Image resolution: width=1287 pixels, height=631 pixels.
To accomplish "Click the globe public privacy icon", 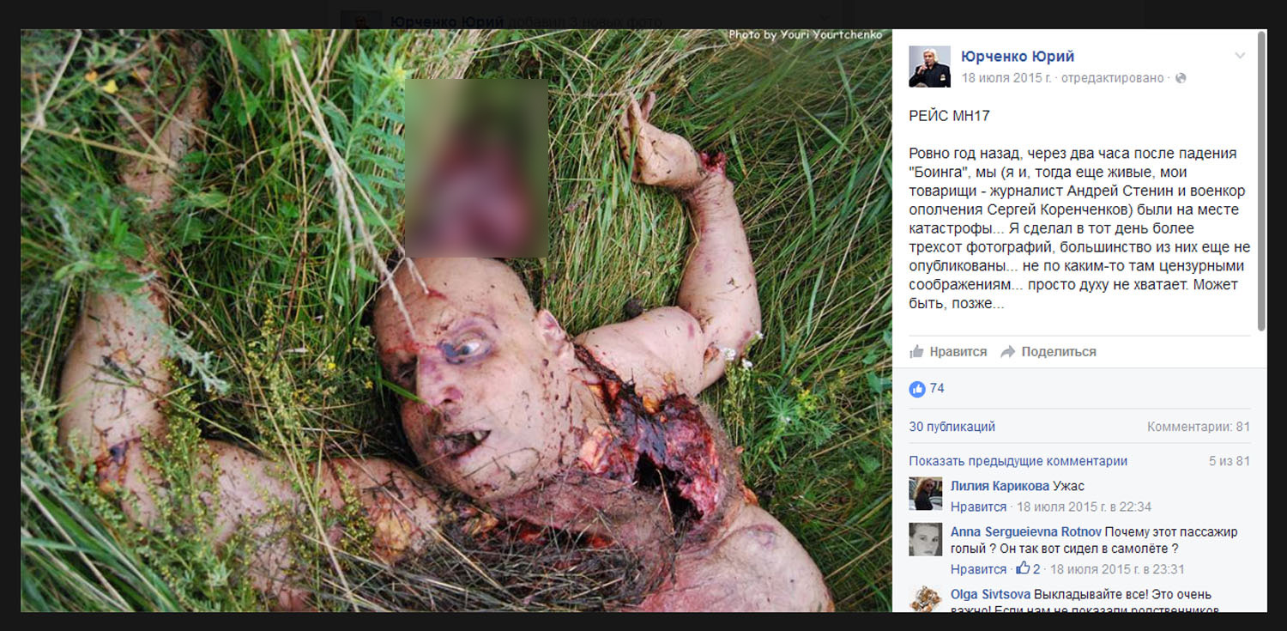I will (1181, 78).
